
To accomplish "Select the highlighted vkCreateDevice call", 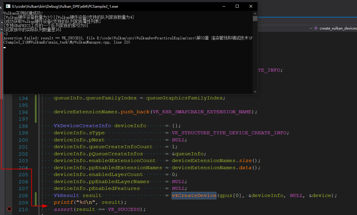I will pos(194,195).
